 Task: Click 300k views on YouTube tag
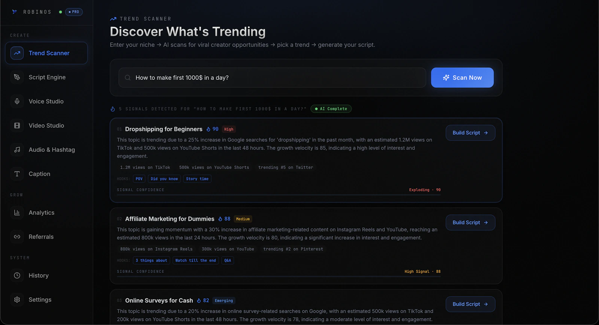point(228,249)
